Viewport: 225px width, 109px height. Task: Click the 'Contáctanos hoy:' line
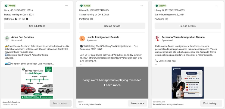click(165, 61)
